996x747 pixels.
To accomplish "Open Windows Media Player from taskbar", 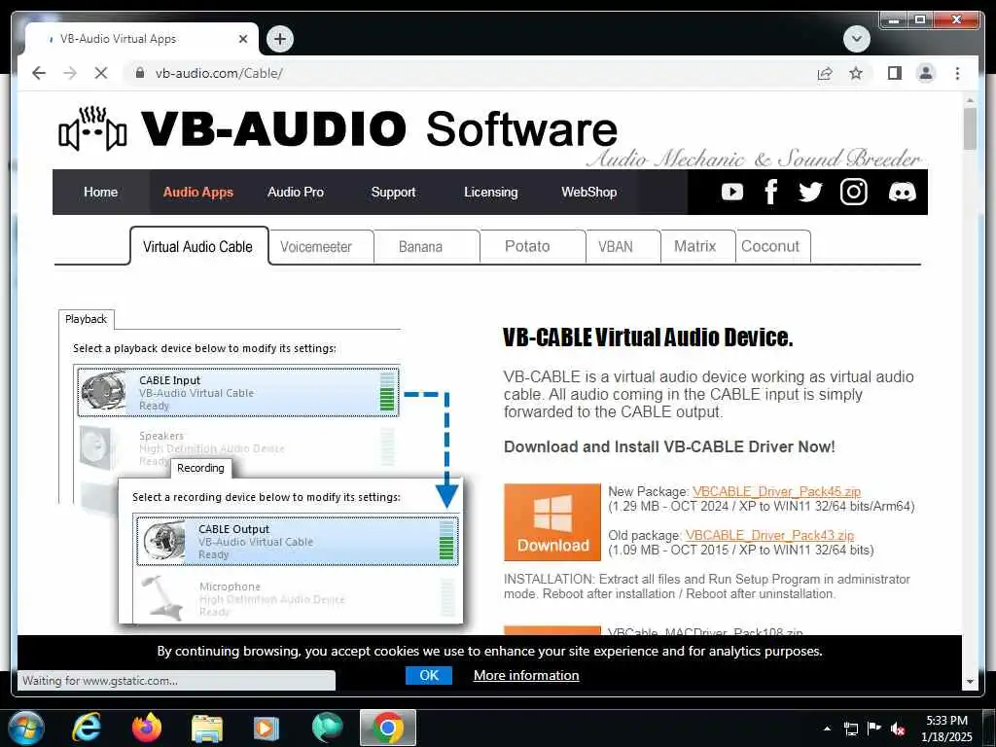I will point(267,728).
